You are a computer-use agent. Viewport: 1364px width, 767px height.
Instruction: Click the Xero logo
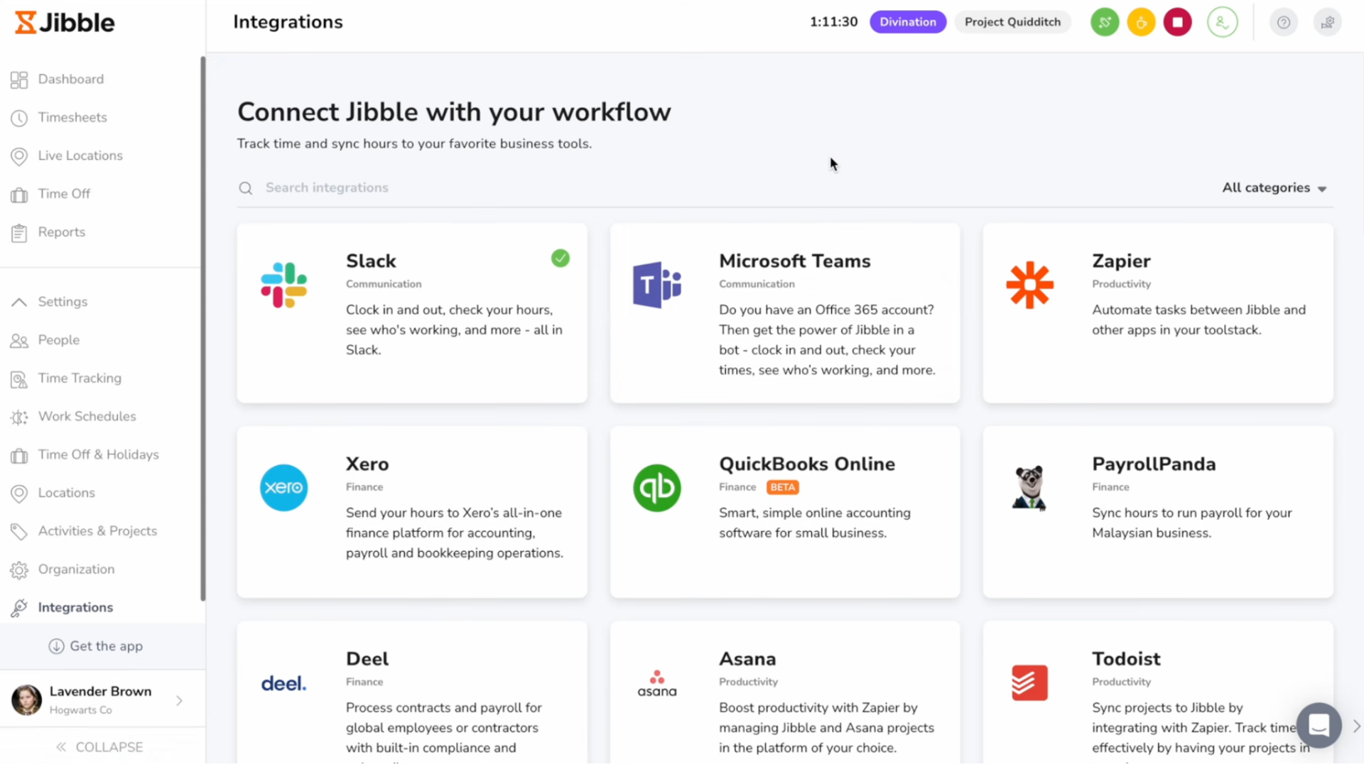click(283, 488)
